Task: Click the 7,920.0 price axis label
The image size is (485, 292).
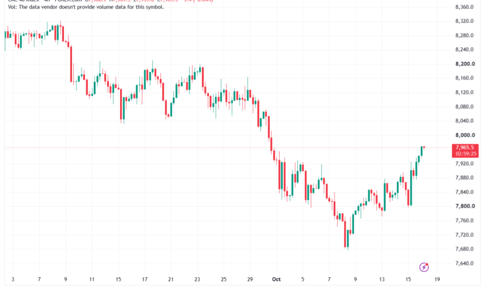Action: click(464, 163)
